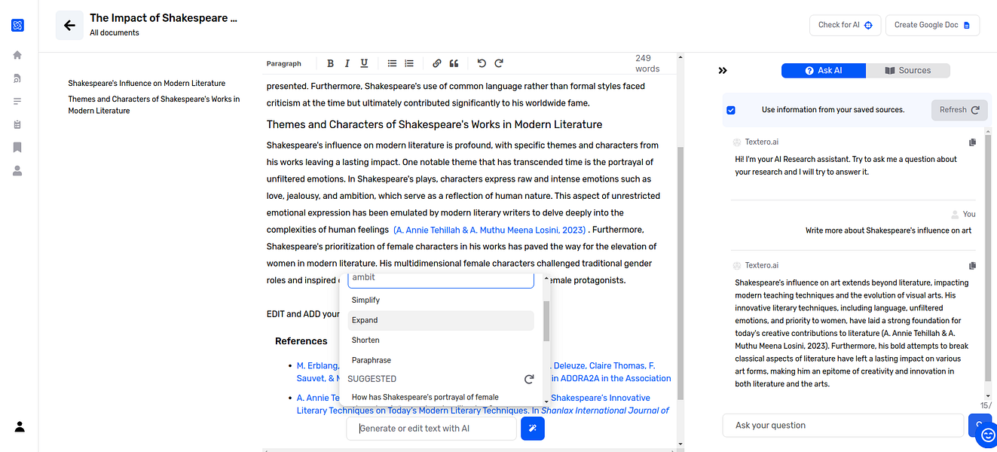
Task: Open the Bookmarks section in the sidebar
Action: (17, 148)
